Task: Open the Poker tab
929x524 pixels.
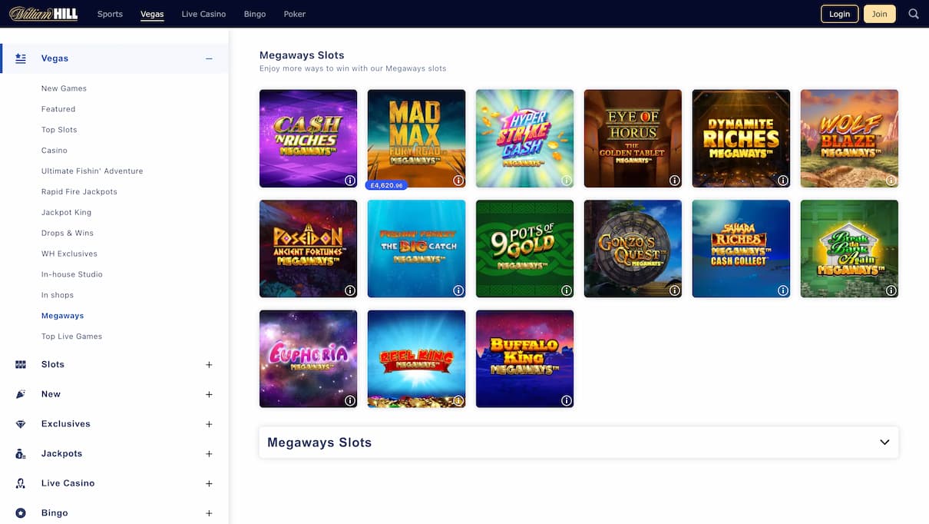Action: (294, 14)
